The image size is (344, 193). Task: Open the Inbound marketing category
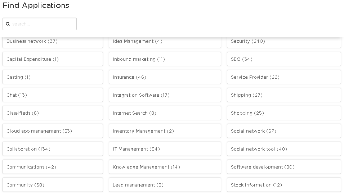(165, 59)
